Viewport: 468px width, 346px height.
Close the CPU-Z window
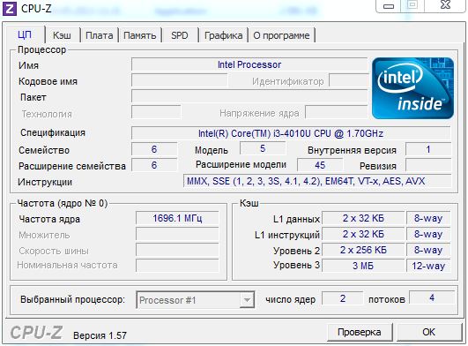coord(445,5)
